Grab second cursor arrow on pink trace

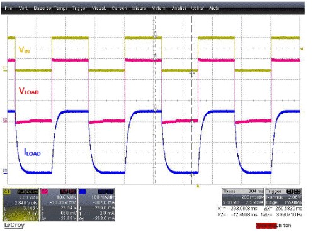[192, 124]
